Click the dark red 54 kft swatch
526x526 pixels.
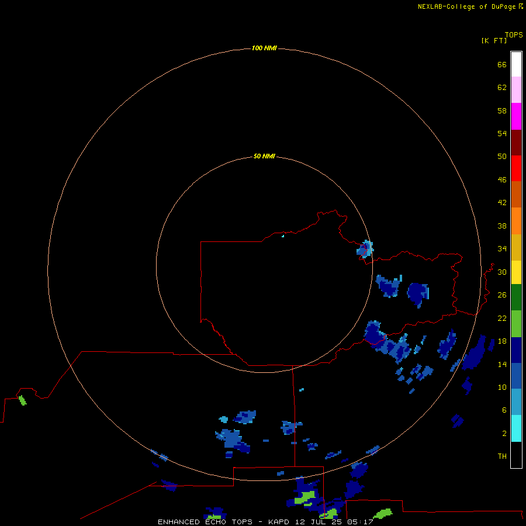[516, 143]
